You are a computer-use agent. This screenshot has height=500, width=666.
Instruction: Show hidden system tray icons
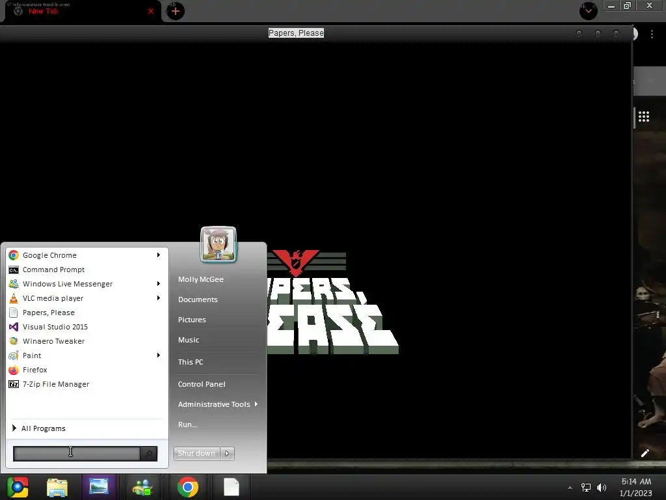click(570, 488)
